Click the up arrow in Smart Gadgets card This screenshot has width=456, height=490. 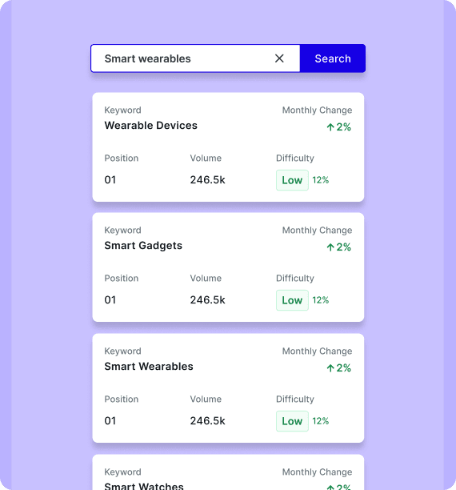(x=330, y=247)
